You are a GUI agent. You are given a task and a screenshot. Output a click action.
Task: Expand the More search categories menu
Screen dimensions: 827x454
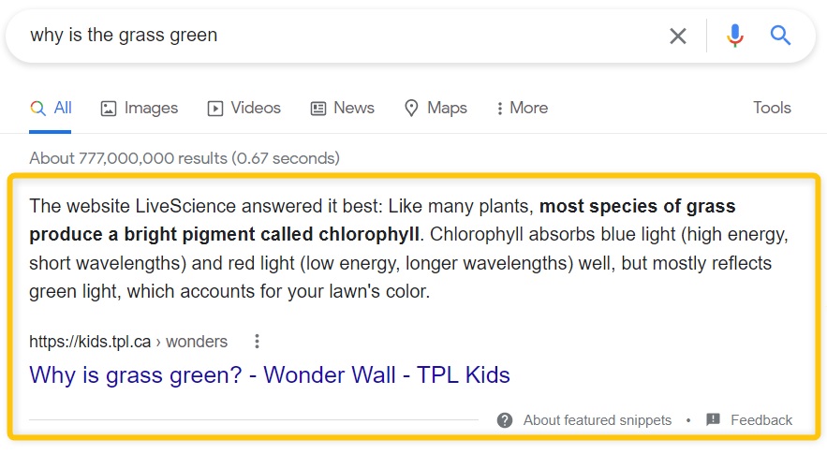point(523,109)
